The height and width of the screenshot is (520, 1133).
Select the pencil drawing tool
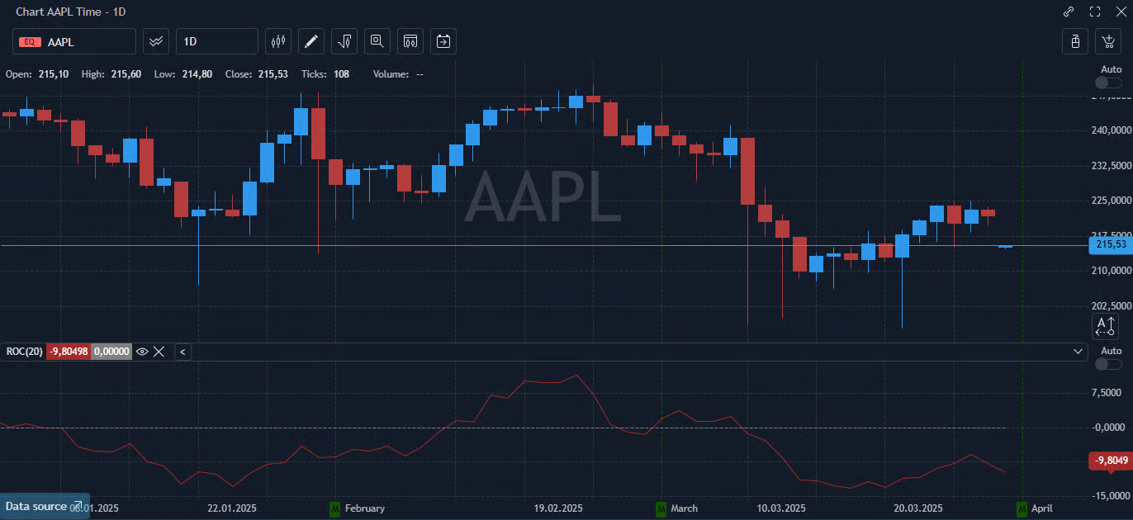pyautogui.click(x=311, y=41)
